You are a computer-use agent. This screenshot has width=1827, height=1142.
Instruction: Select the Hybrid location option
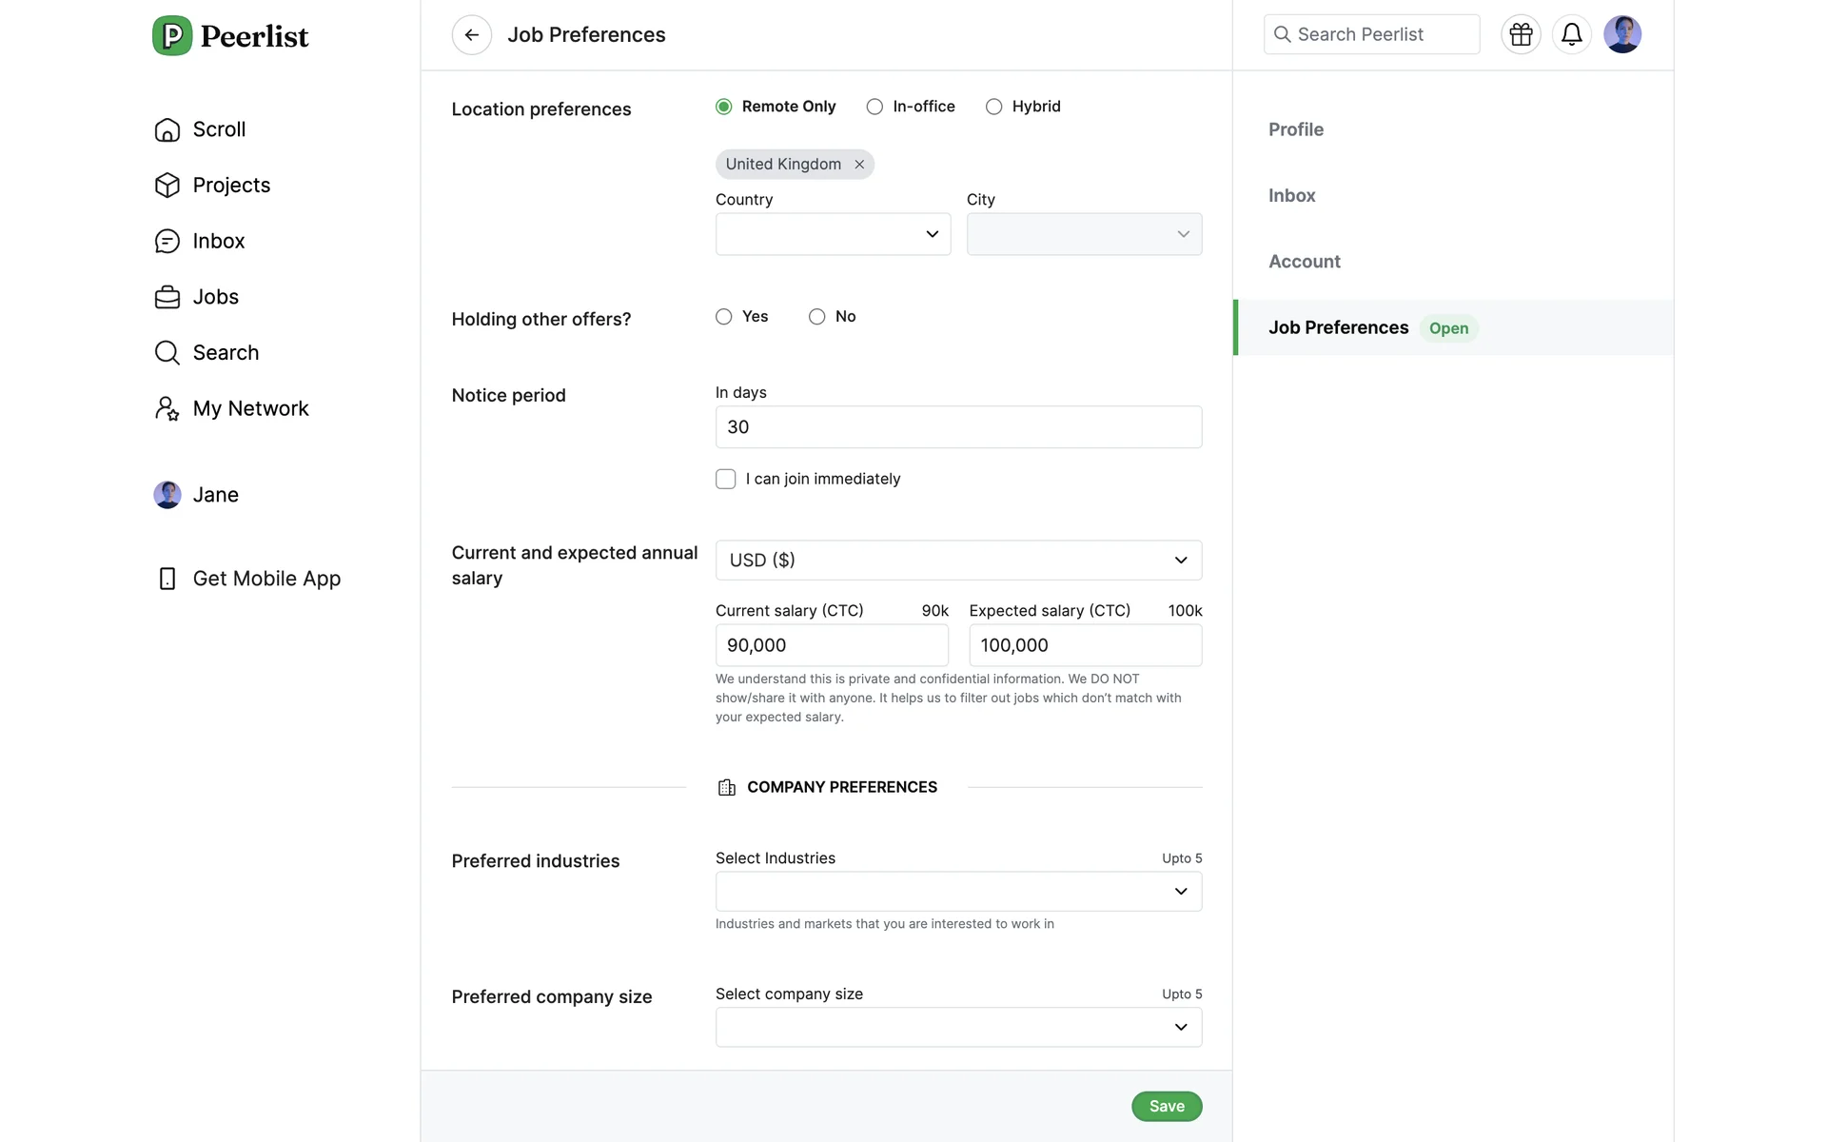pyautogui.click(x=994, y=107)
